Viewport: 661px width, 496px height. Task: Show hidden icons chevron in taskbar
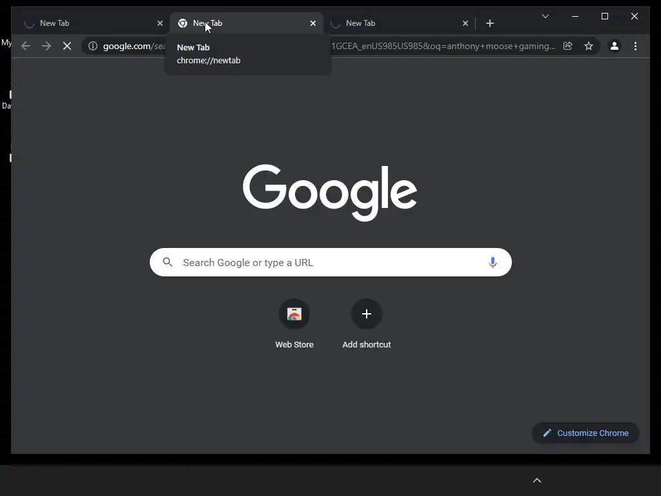pyautogui.click(x=537, y=480)
